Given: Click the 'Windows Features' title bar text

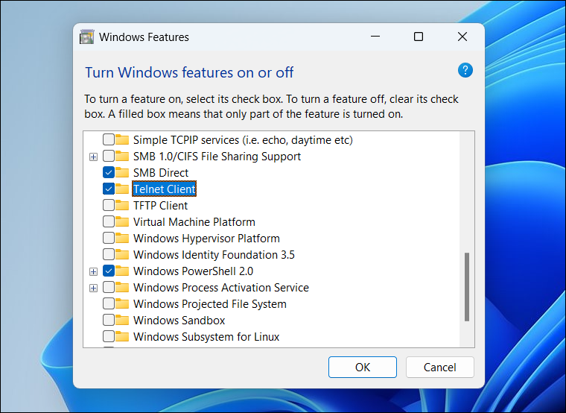Looking at the screenshot, I should tap(144, 37).
